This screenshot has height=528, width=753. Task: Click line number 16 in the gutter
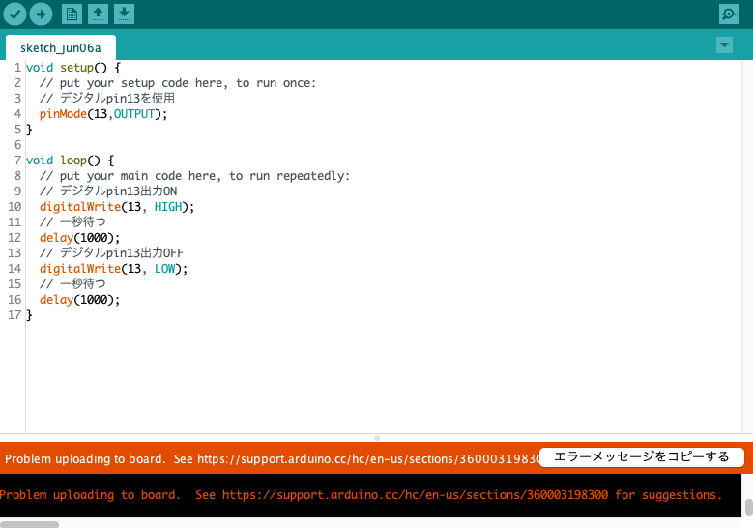[14, 300]
